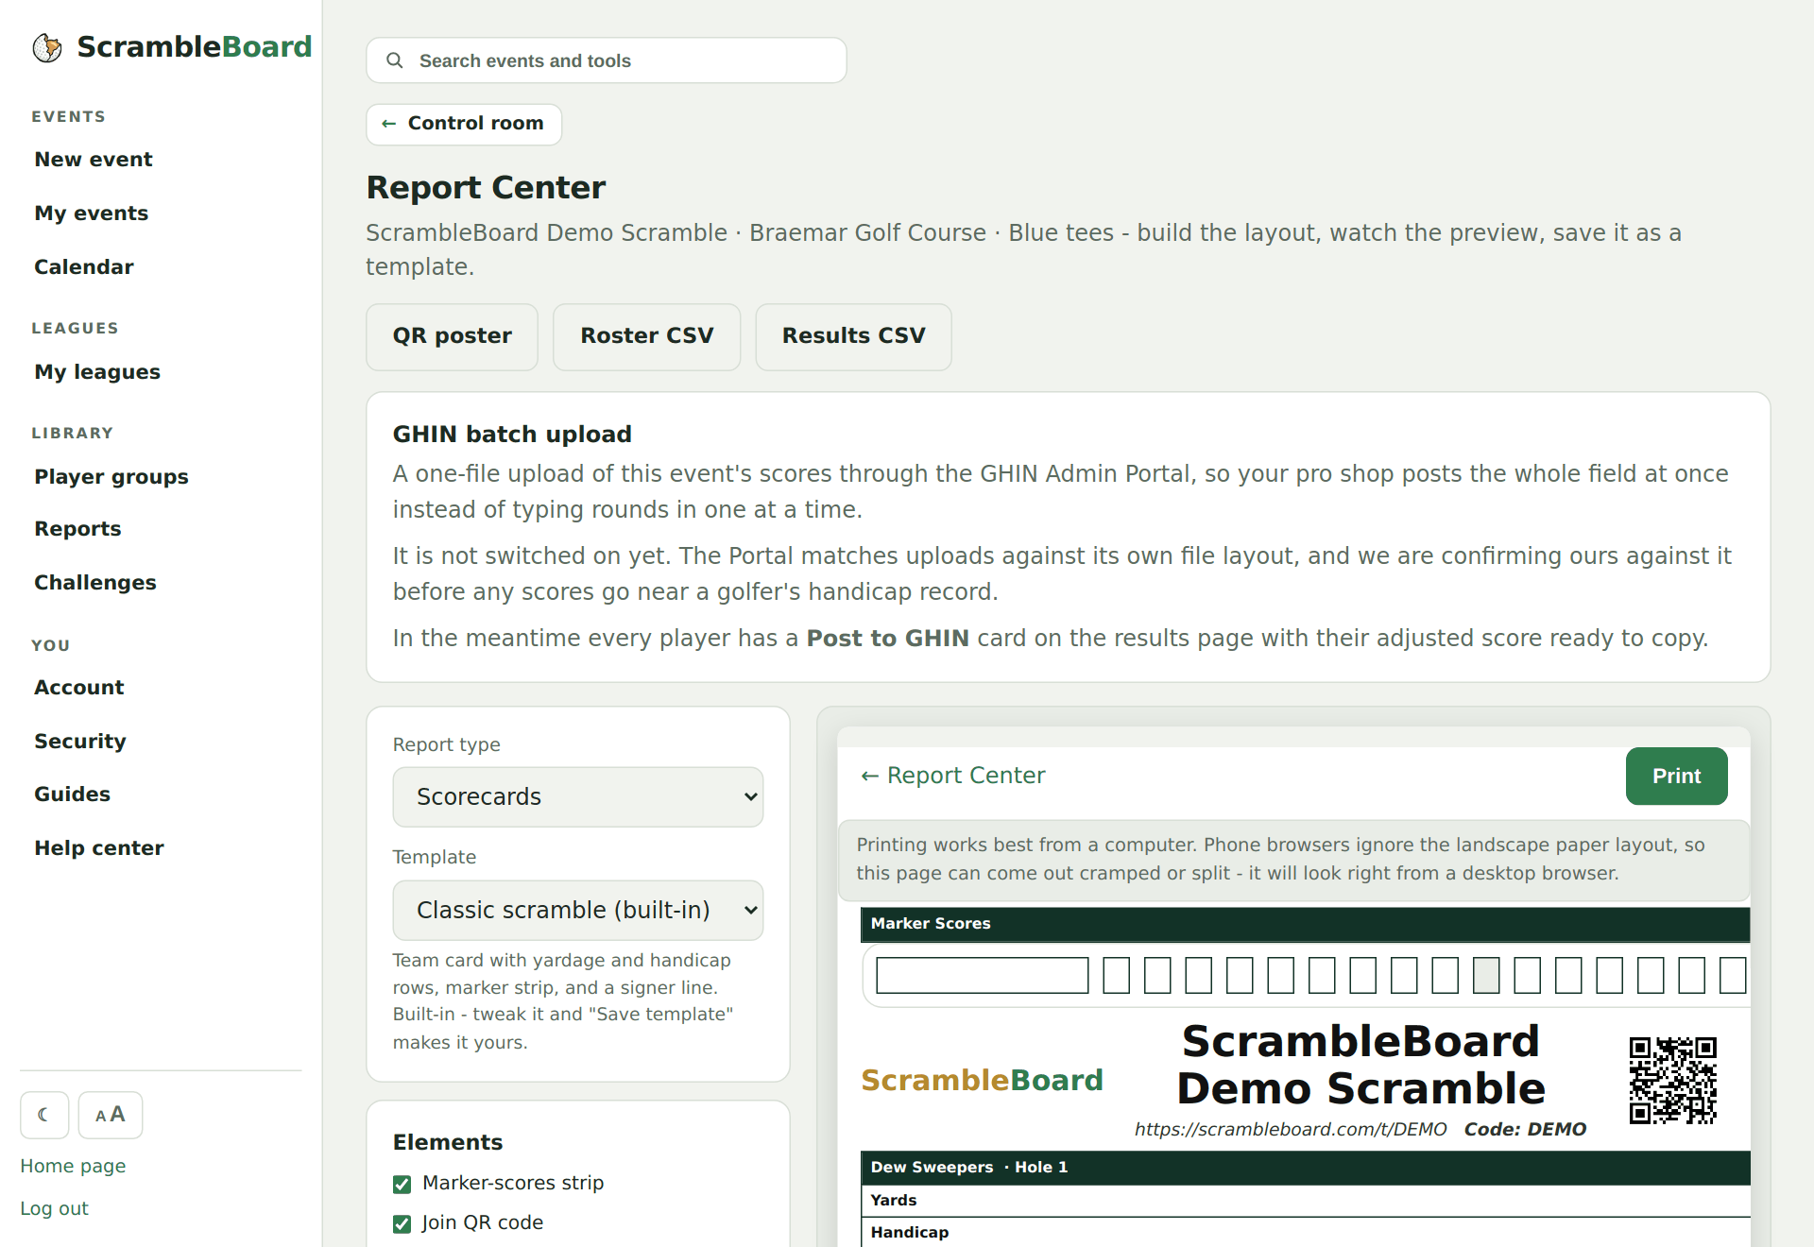This screenshot has height=1247, width=1814.
Task: Click the "Yards" row label
Action: [x=894, y=1200]
